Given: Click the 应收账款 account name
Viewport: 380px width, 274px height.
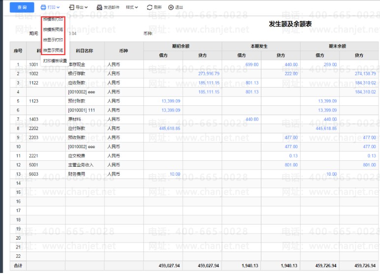Looking at the screenshot, I should pyautogui.click(x=77, y=83).
